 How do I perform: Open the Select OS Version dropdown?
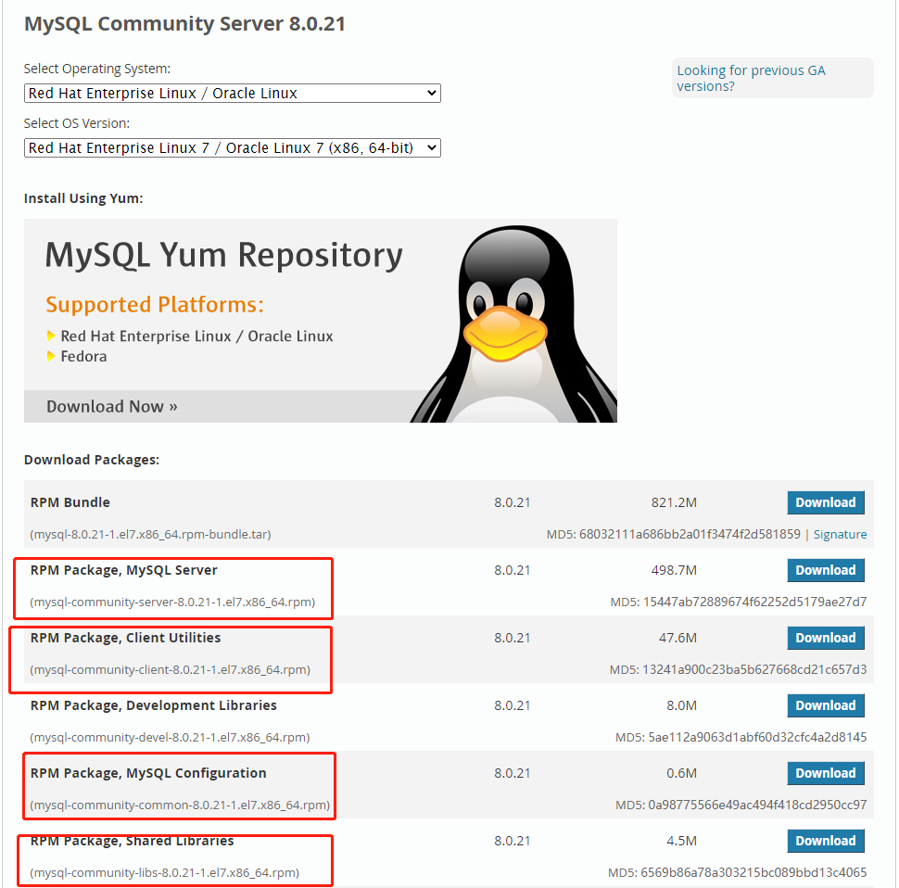tap(233, 148)
